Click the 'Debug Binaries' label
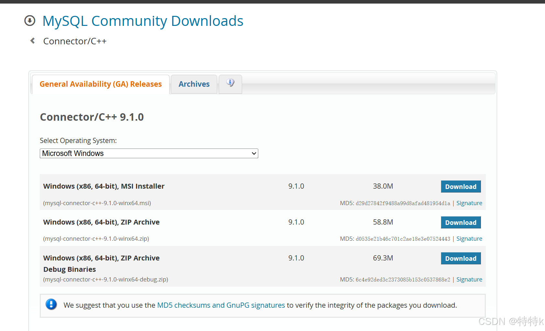Screen dimensions: 545x331 point(70,269)
